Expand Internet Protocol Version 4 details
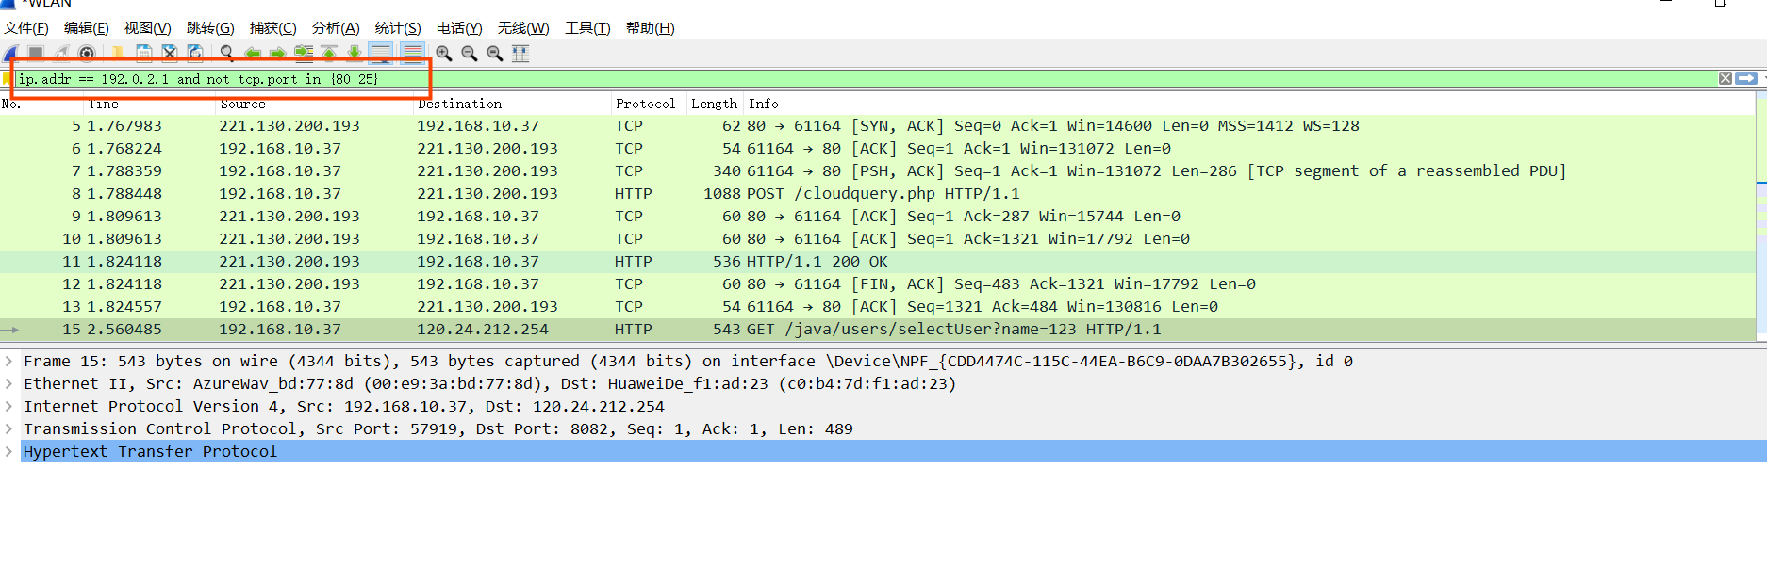Viewport: 1767px width, 582px height. point(8,406)
